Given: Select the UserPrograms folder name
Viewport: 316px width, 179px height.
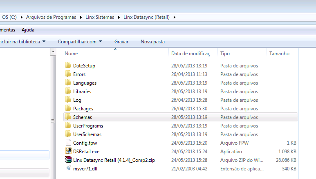Looking at the screenshot, I should pos(88,126).
